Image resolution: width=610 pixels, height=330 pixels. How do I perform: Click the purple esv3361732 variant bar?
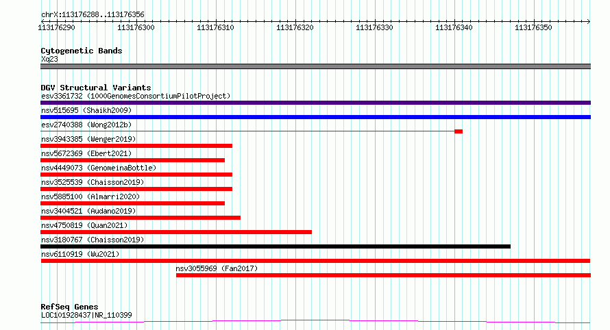click(x=315, y=103)
